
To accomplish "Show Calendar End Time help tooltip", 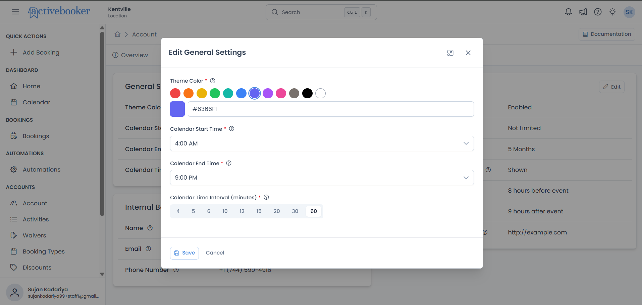I will [x=229, y=163].
